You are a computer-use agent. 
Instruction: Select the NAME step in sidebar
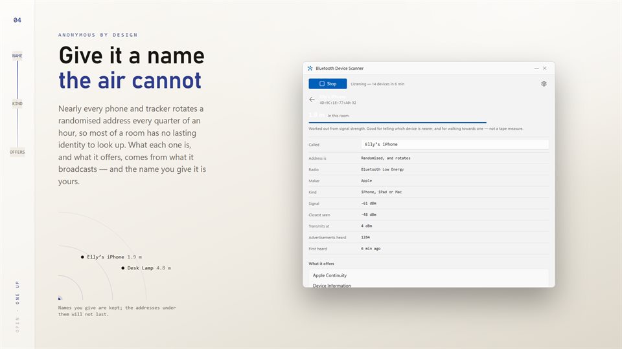tap(17, 56)
